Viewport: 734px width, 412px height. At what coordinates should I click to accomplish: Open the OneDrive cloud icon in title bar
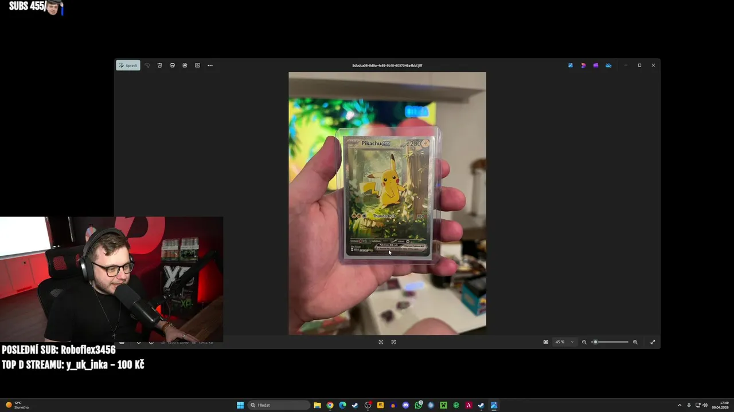click(608, 65)
